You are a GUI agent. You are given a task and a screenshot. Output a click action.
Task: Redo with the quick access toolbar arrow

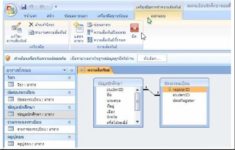tap(42, 7)
